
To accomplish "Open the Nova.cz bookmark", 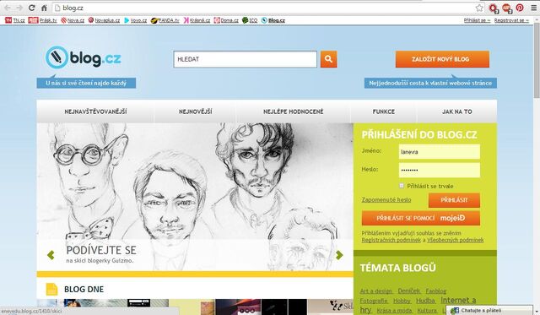I will click(x=73, y=20).
